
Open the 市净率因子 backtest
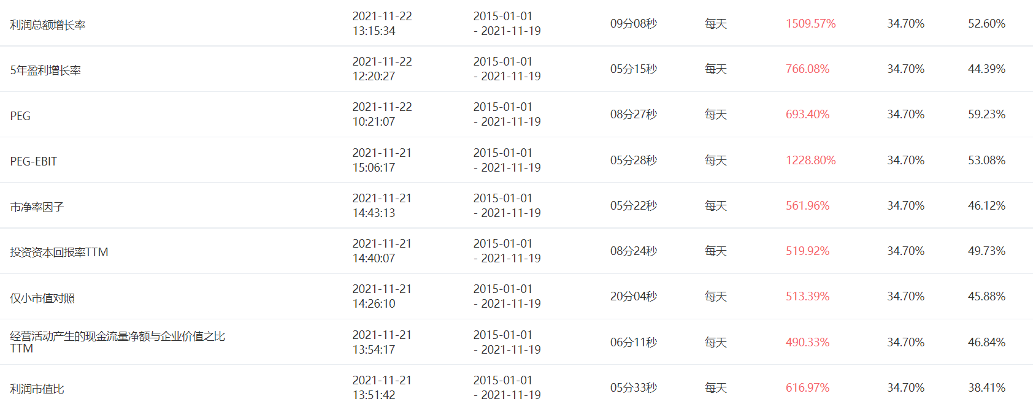(x=37, y=207)
